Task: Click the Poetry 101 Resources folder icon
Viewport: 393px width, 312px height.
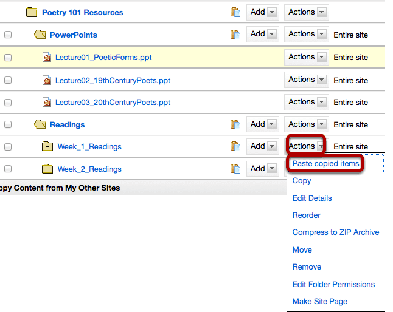Action: [x=32, y=12]
